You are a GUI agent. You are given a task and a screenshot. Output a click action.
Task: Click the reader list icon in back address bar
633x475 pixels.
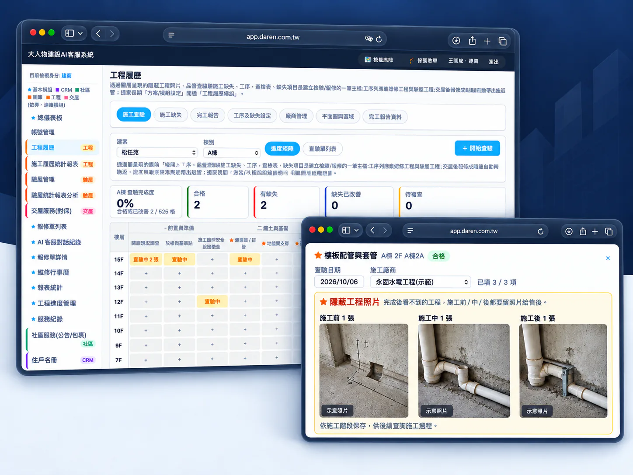click(171, 35)
